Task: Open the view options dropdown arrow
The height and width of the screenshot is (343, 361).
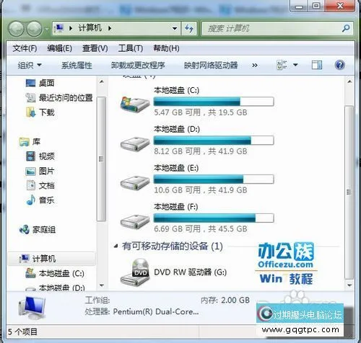Action: (295, 65)
